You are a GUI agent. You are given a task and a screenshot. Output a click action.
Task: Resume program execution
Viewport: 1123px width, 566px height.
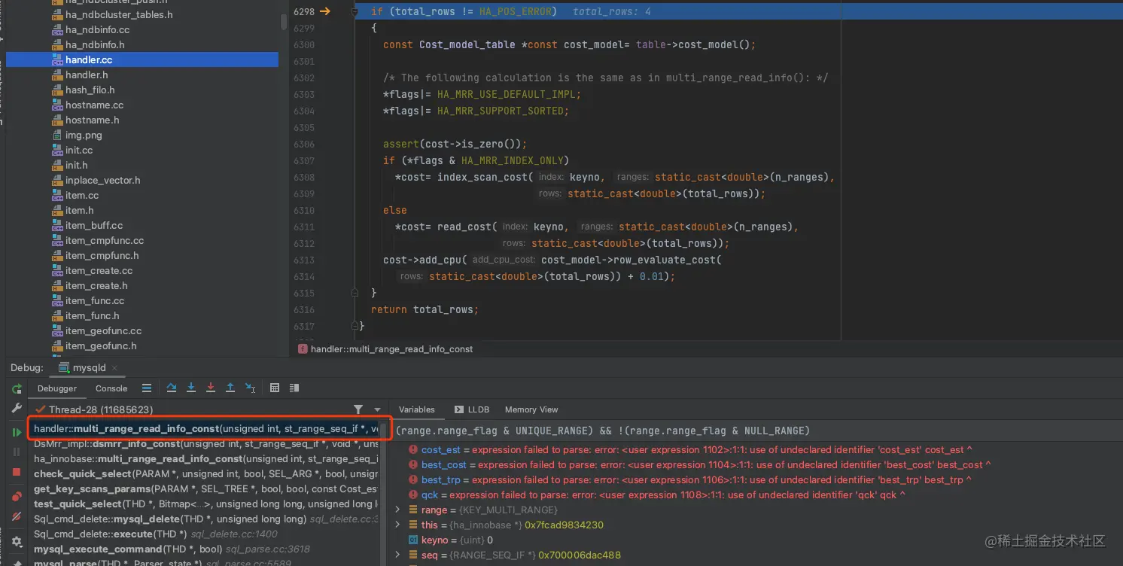[16, 432]
